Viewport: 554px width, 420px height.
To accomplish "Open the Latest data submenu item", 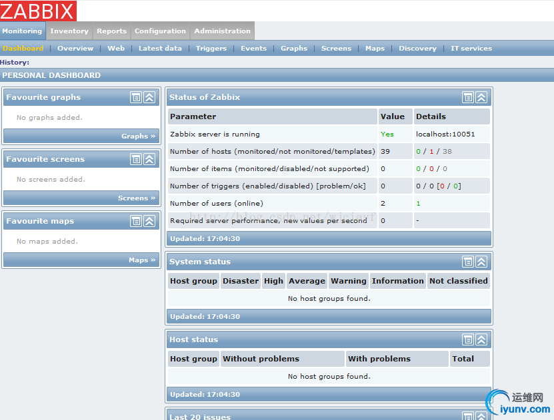I will click(x=160, y=49).
